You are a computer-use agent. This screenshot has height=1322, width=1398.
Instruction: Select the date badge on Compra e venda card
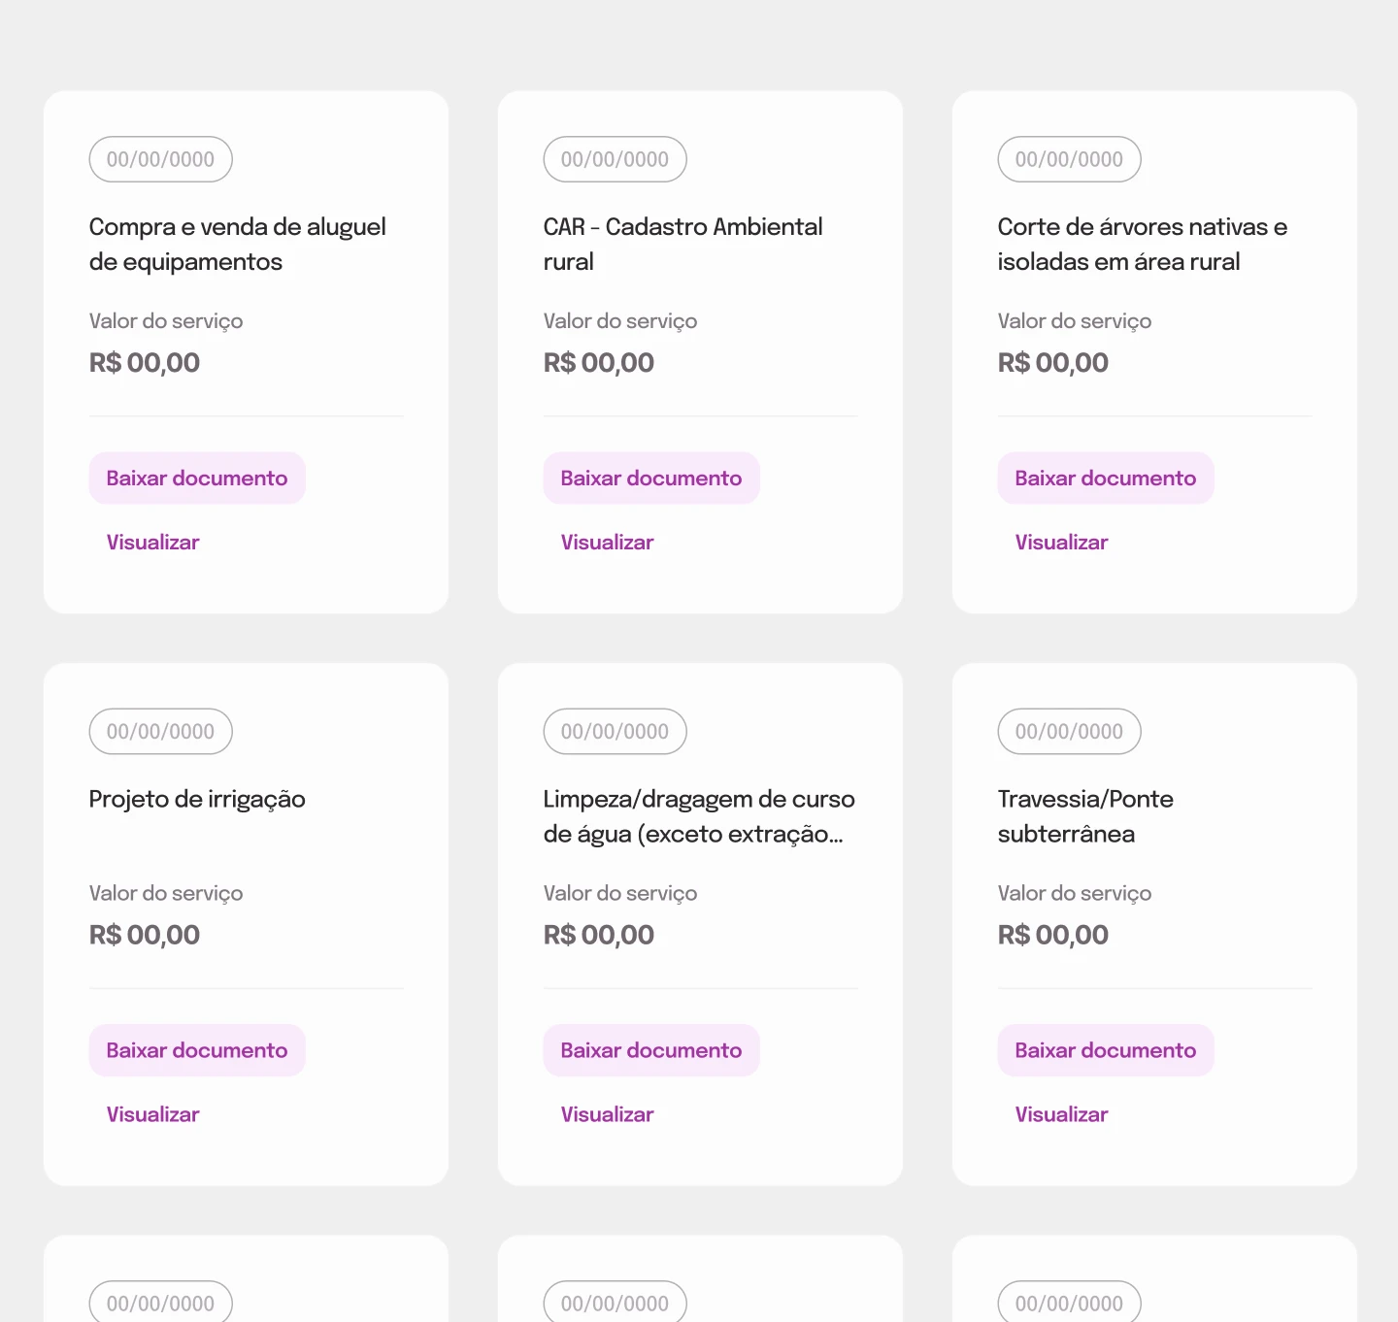pyautogui.click(x=161, y=159)
